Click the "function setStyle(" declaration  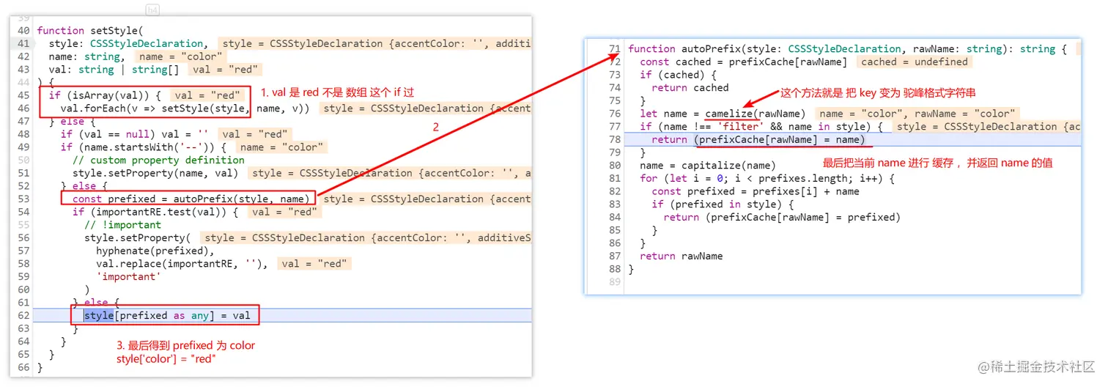90,31
